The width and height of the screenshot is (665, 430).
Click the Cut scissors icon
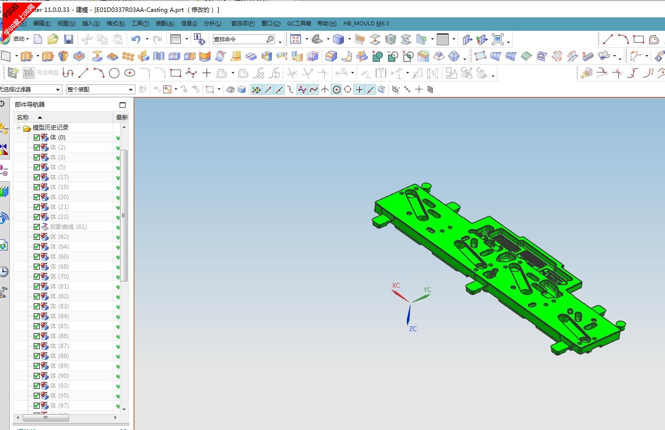click(87, 39)
